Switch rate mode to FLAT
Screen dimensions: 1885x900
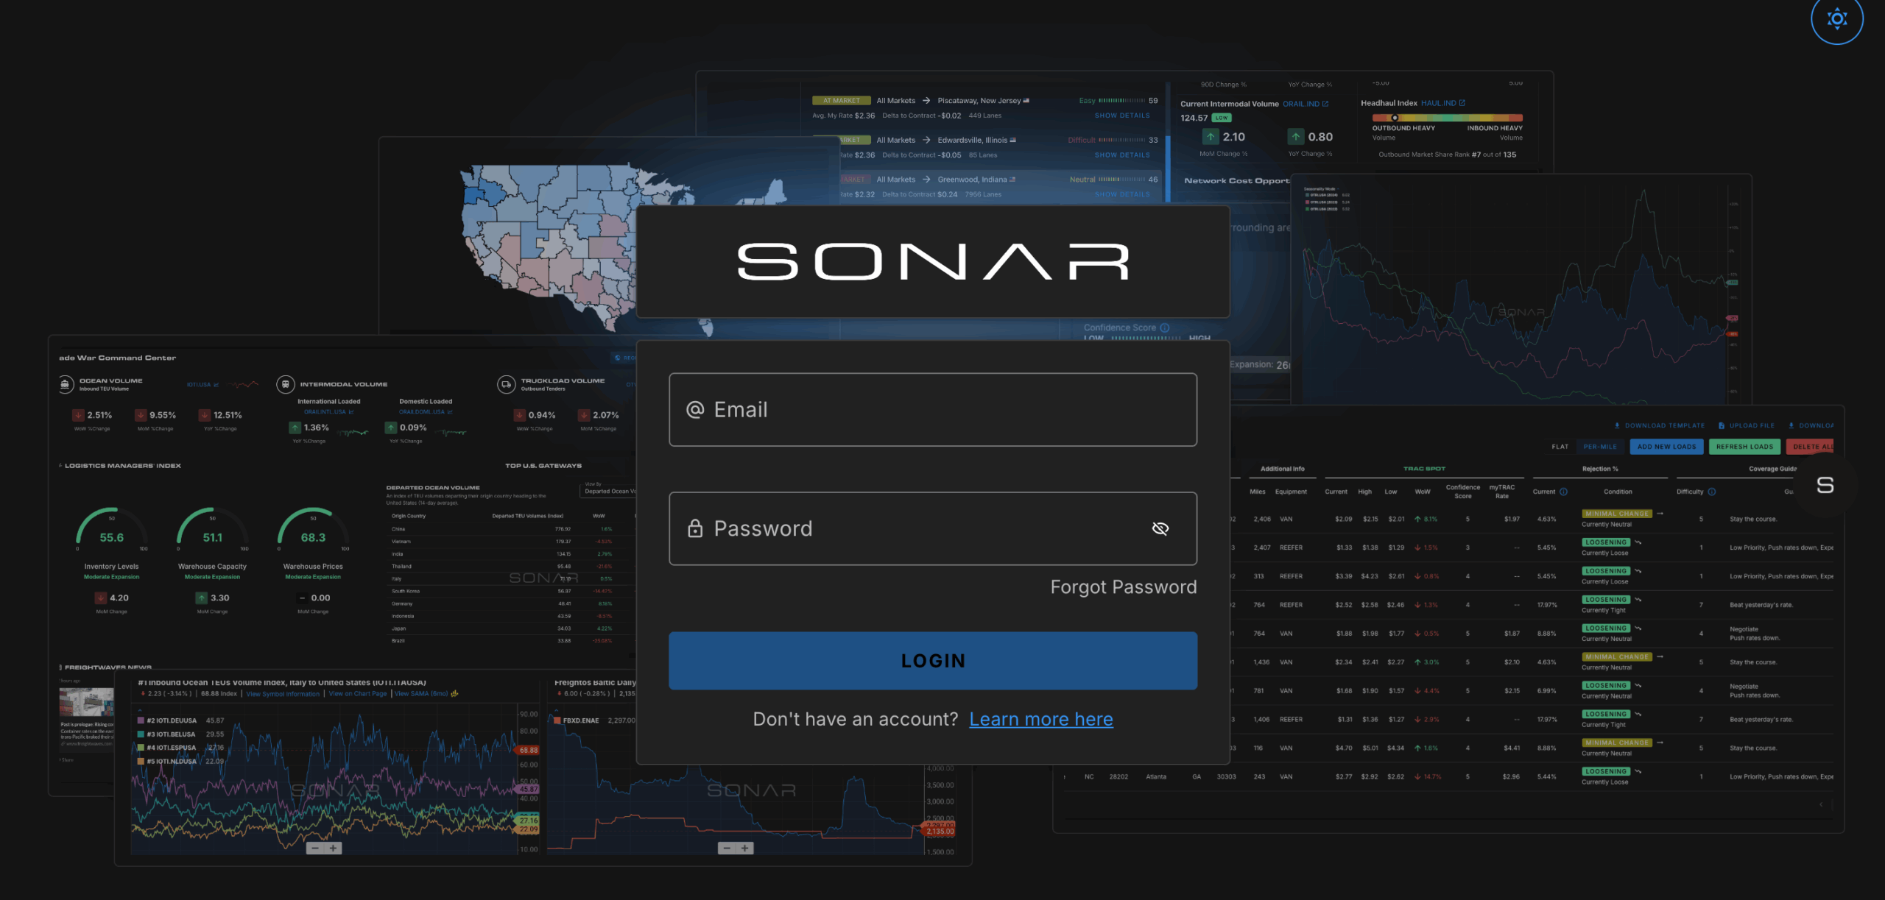tap(1560, 447)
